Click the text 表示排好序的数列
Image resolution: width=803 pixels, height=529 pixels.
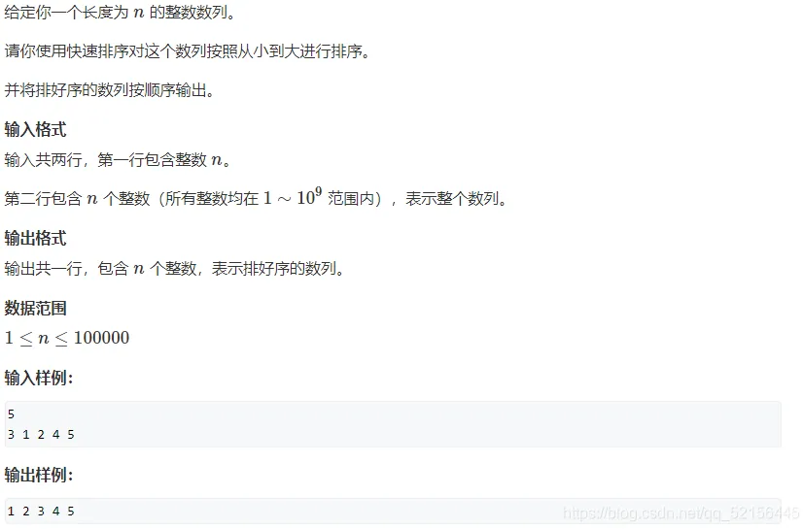[278, 268]
